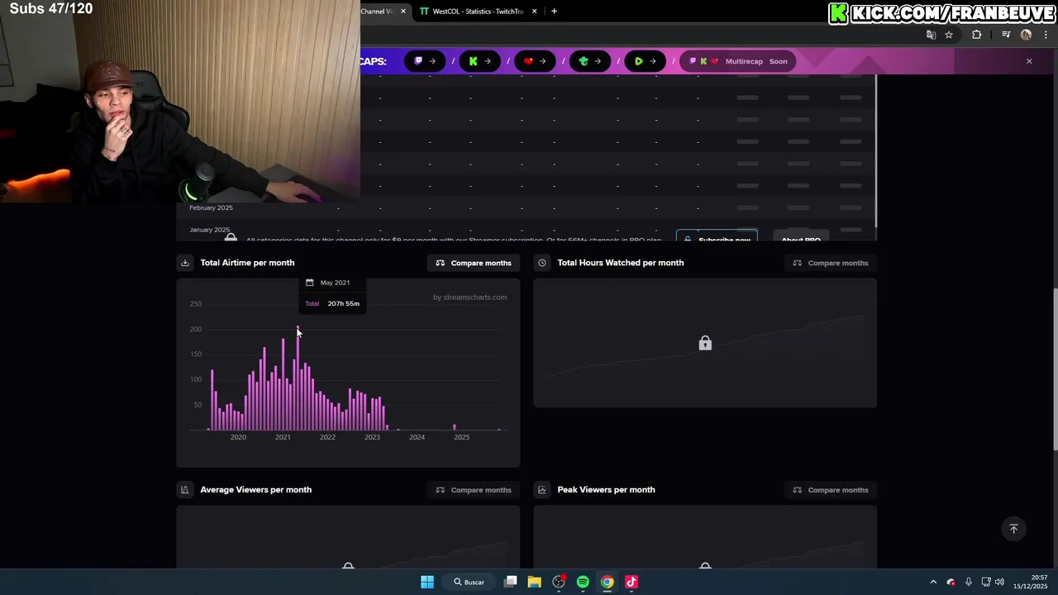Screen dimensions: 1058x595
Task: Open the Twitch recap pill button
Action: click(x=425, y=61)
